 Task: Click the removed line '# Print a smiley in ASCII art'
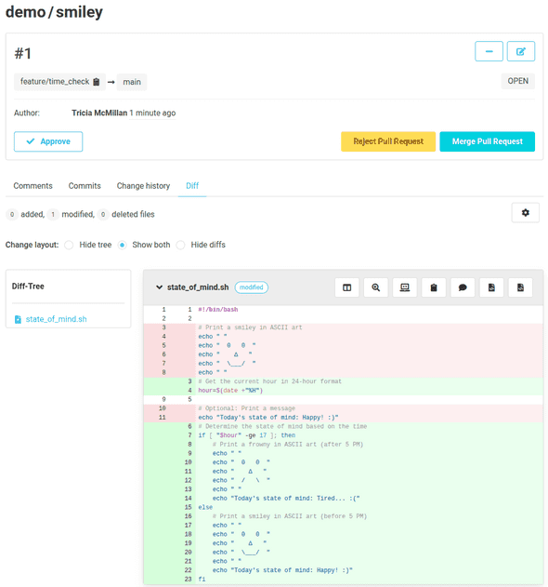[x=343, y=327]
